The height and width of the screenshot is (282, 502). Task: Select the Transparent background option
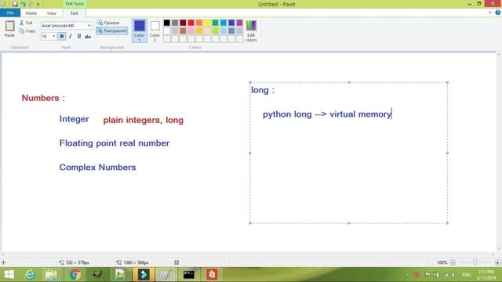click(112, 31)
